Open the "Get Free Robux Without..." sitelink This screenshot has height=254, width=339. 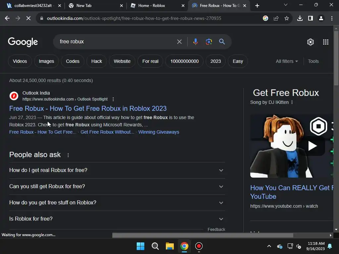pos(107,132)
